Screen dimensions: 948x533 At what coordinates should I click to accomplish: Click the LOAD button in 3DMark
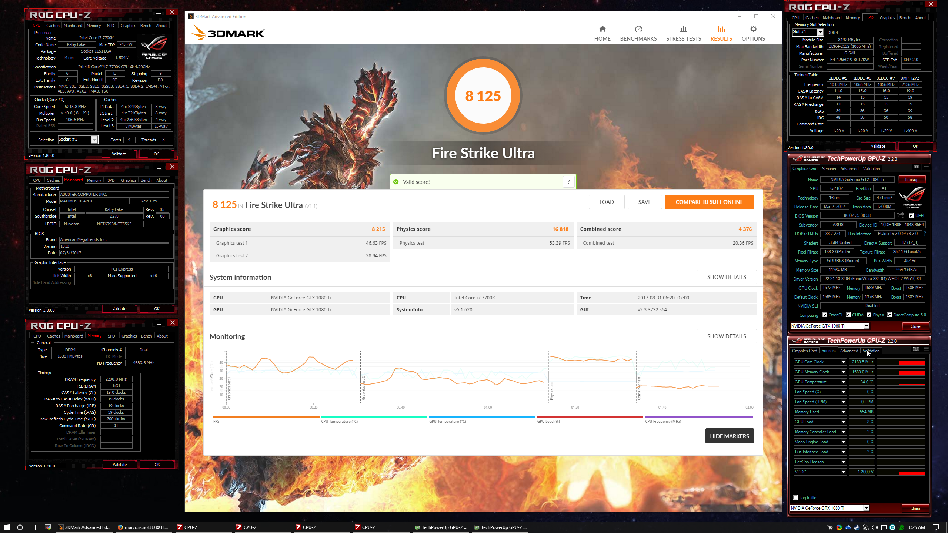(x=607, y=202)
